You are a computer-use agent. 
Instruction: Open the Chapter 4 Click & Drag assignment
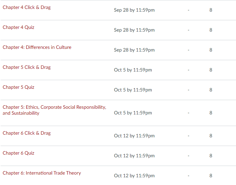point(27,7)
